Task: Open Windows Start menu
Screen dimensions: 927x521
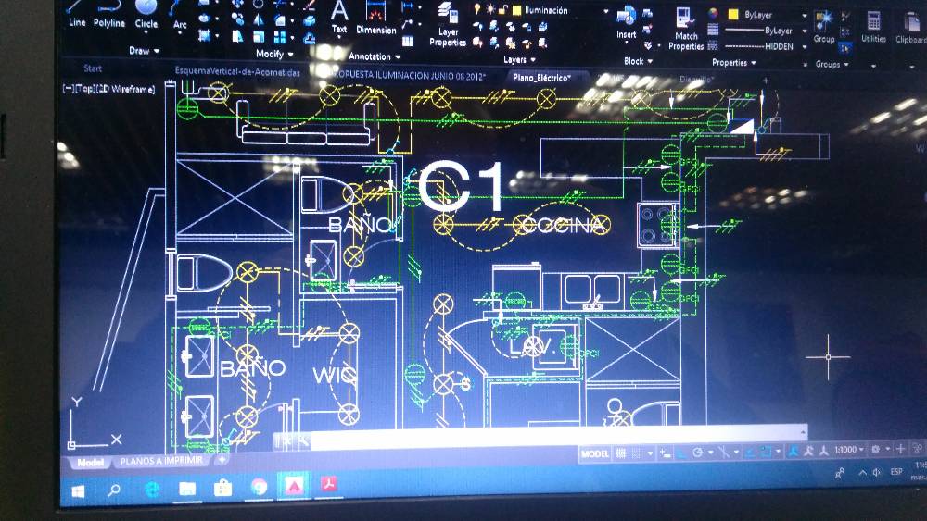Action: (78, 490)
